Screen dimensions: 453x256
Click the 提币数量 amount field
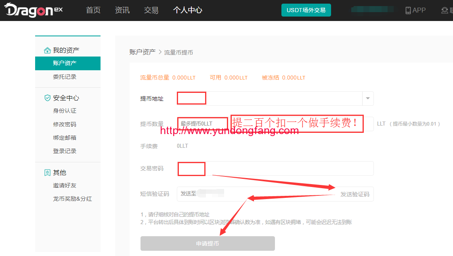click(x=275, y=124)
